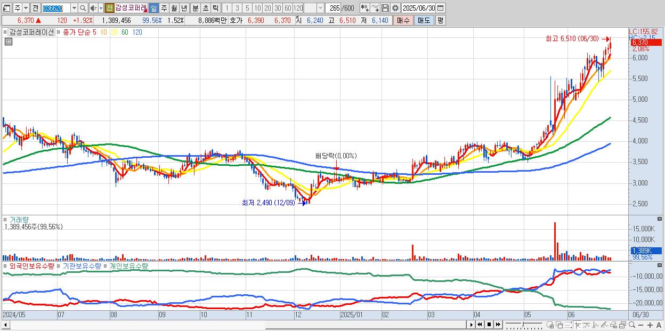The width and height of the screenshot is (665, 331).
Task: Open the interval dropdown after the 120 button
Action: tap(320, 8)
